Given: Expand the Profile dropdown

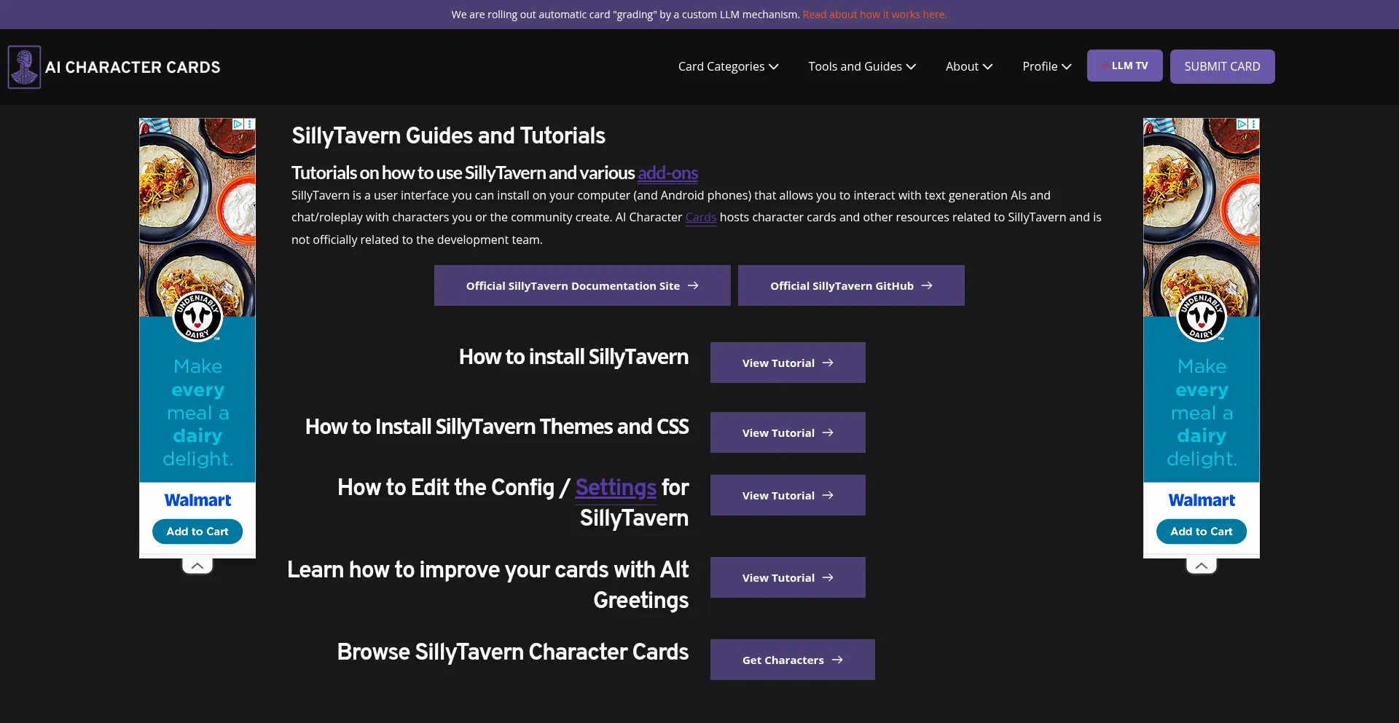Looking at the screenshot, I should (1046, 66).
